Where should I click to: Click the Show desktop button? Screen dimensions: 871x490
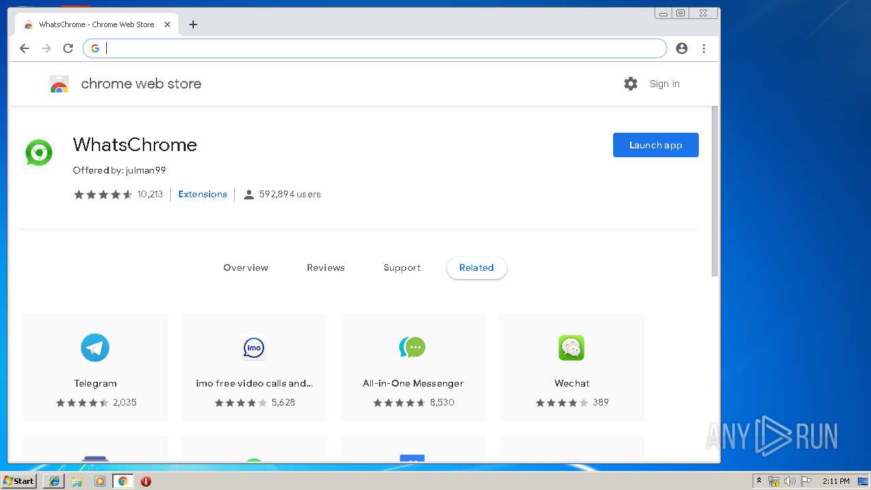[x=863, y=481]
